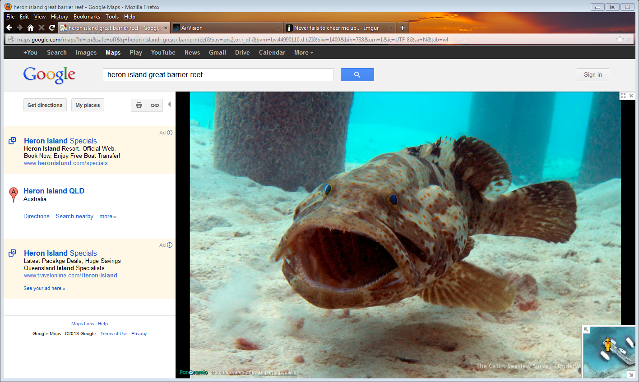Click in the Google Maps search field
The image size is (639, 382).
click(x=218, y=75)
